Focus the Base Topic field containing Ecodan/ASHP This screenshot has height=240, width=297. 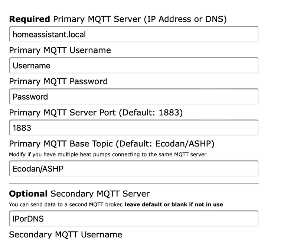click(134, 168)
